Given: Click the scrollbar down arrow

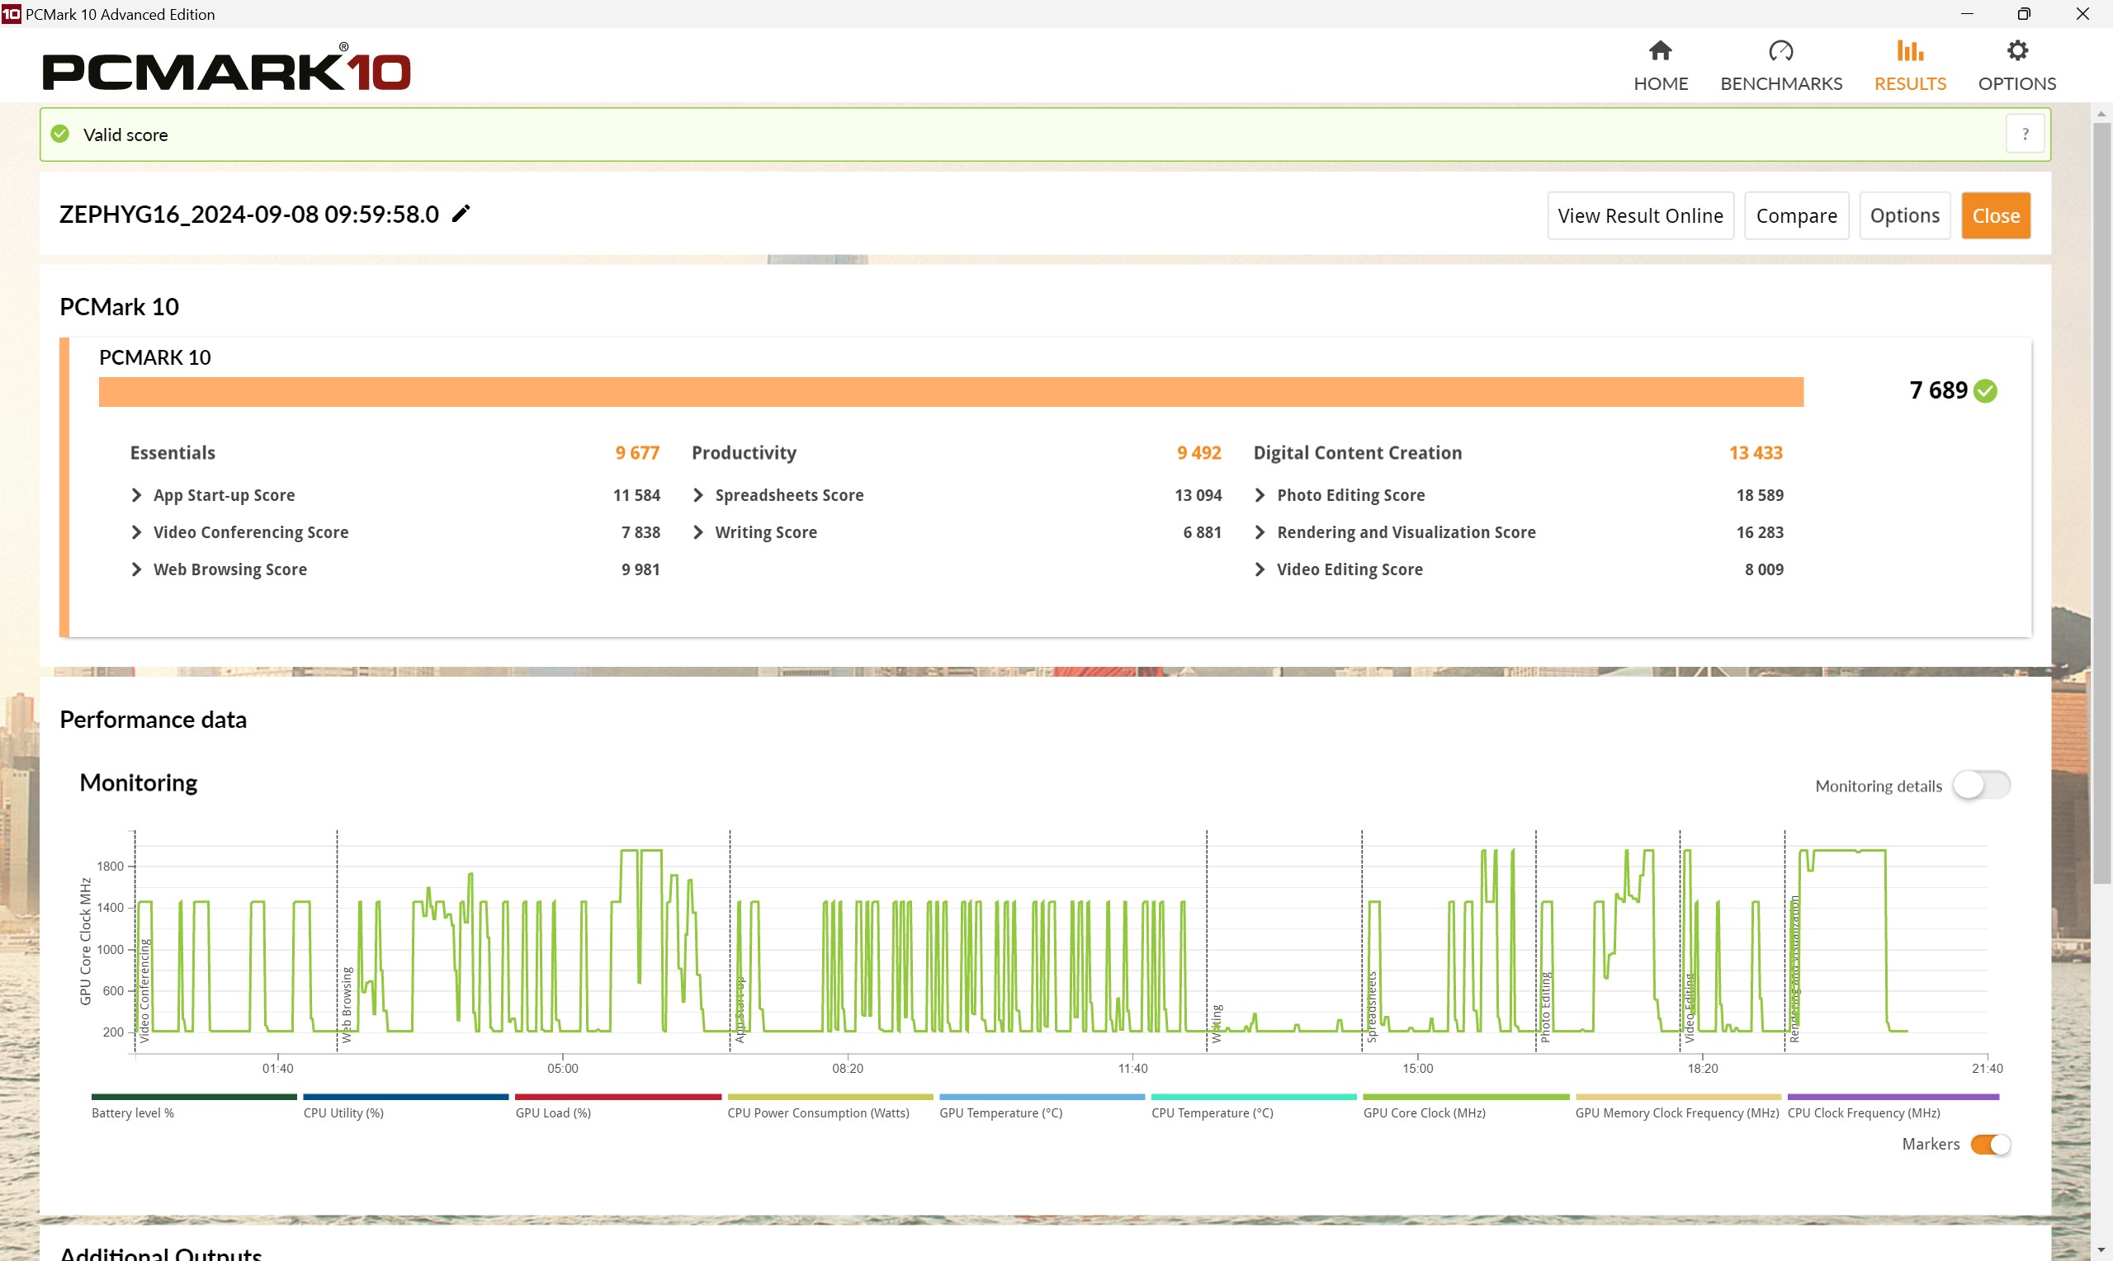Looking at the screenshot, I should (2101, 1251).
